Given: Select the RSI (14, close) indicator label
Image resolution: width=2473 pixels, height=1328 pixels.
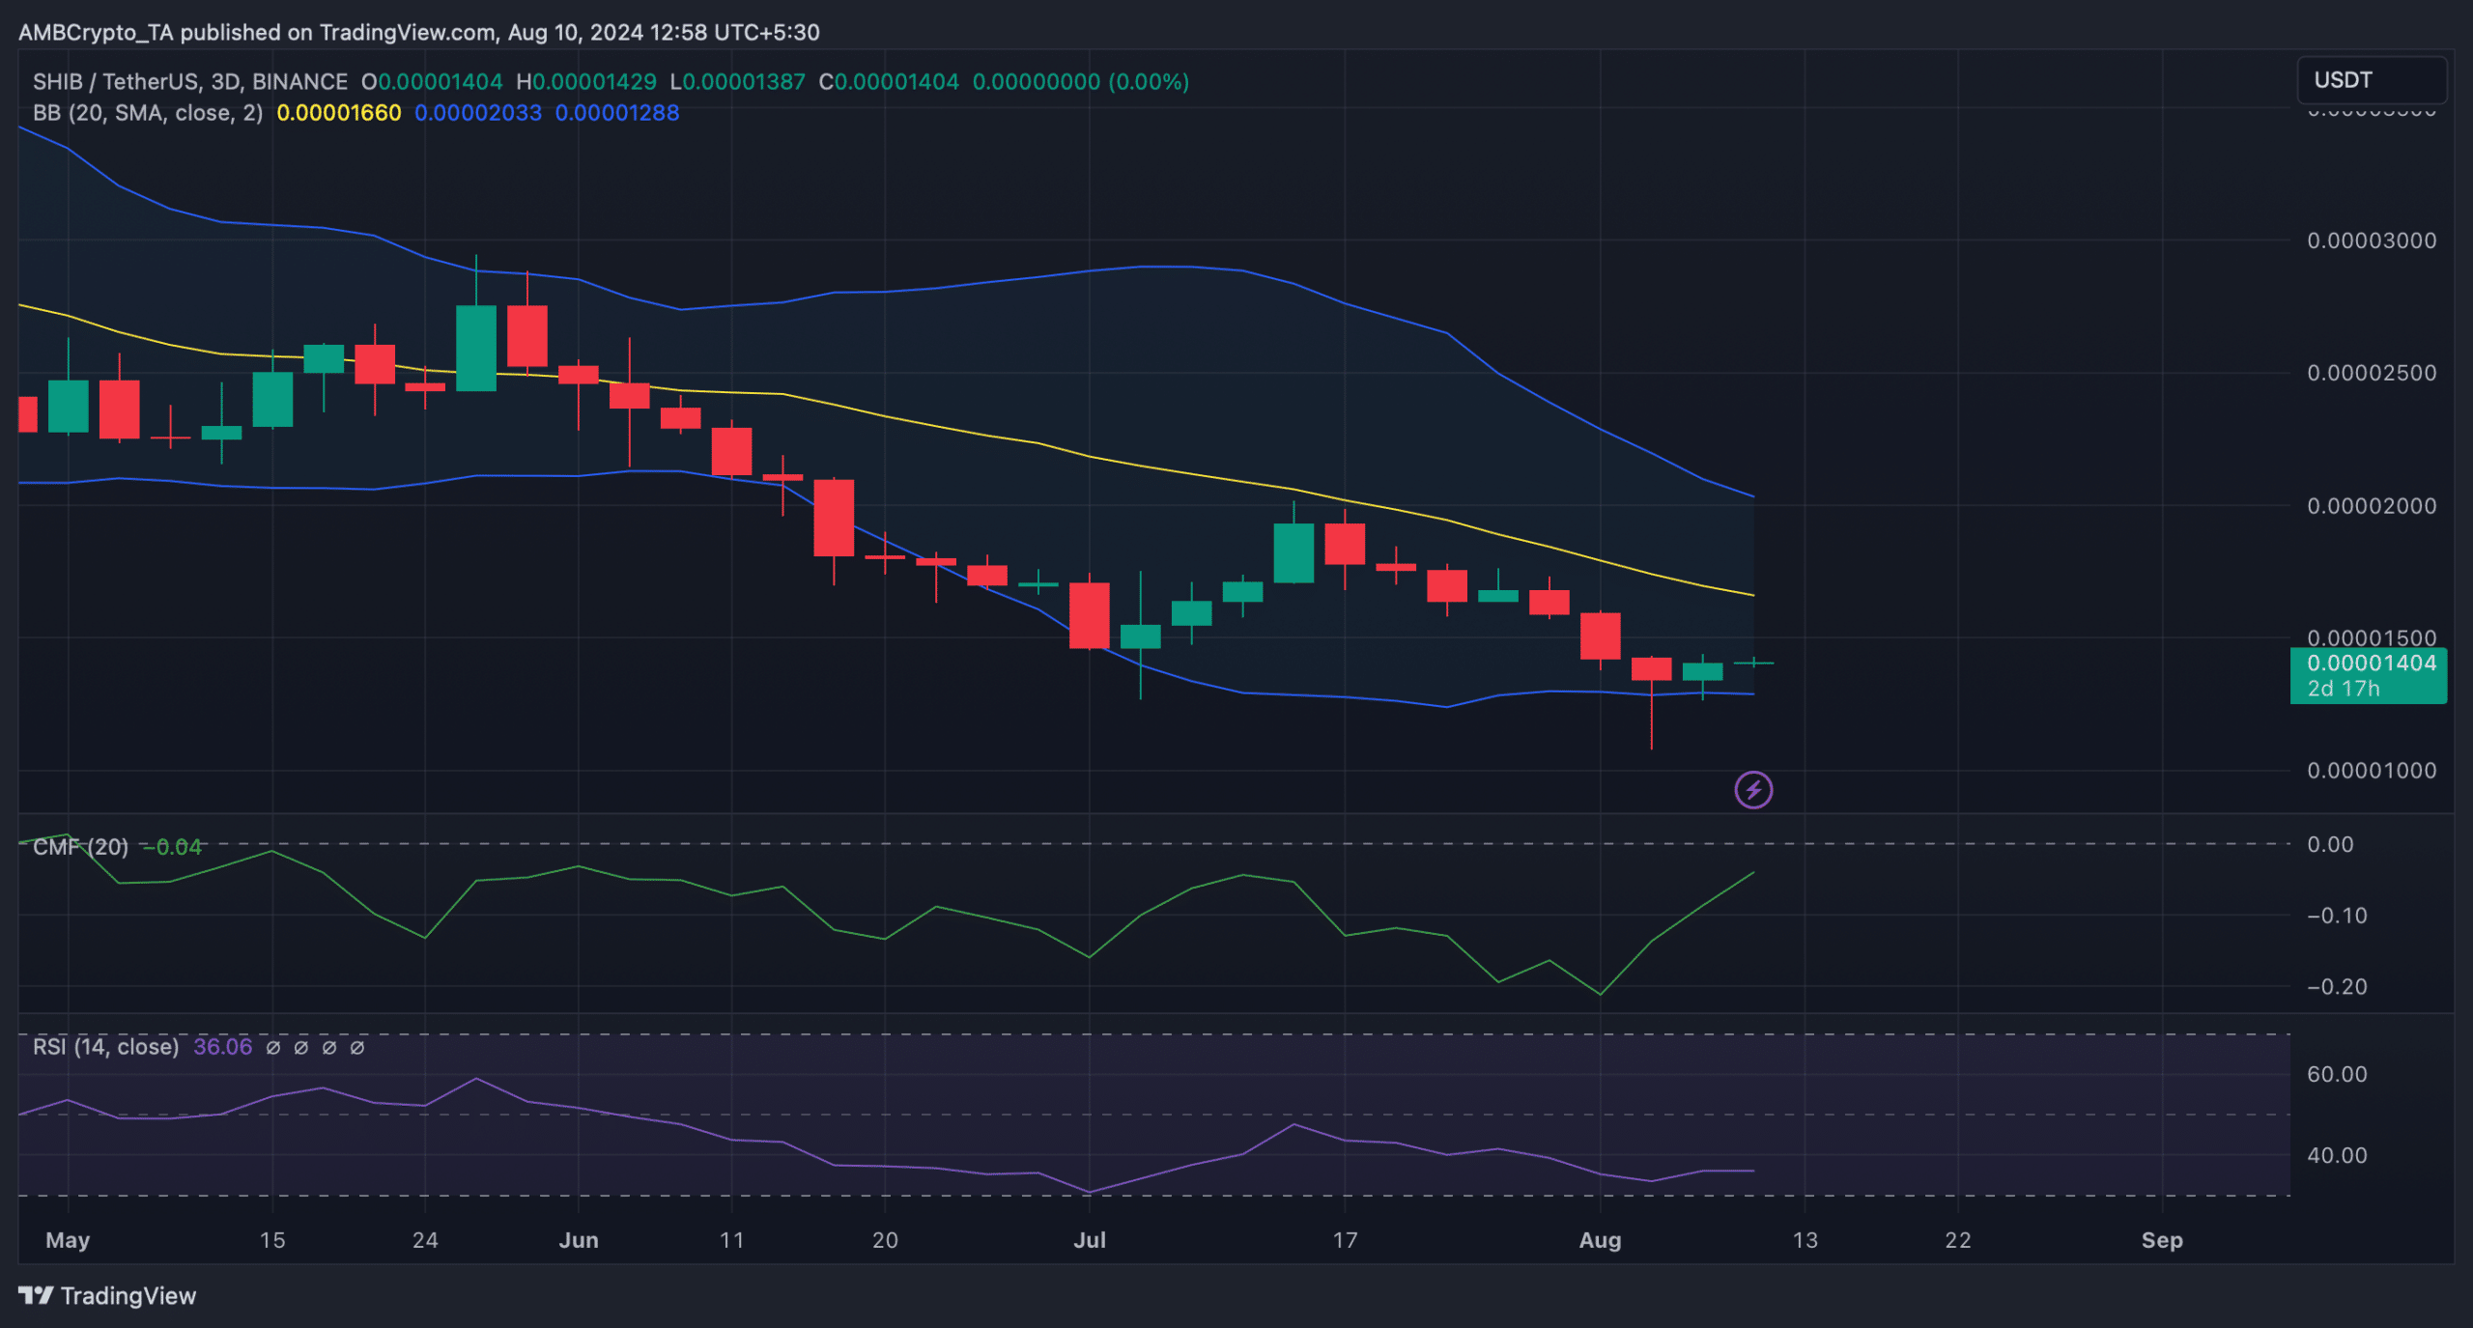Looking at the screenshot, I should point(106,1047).
